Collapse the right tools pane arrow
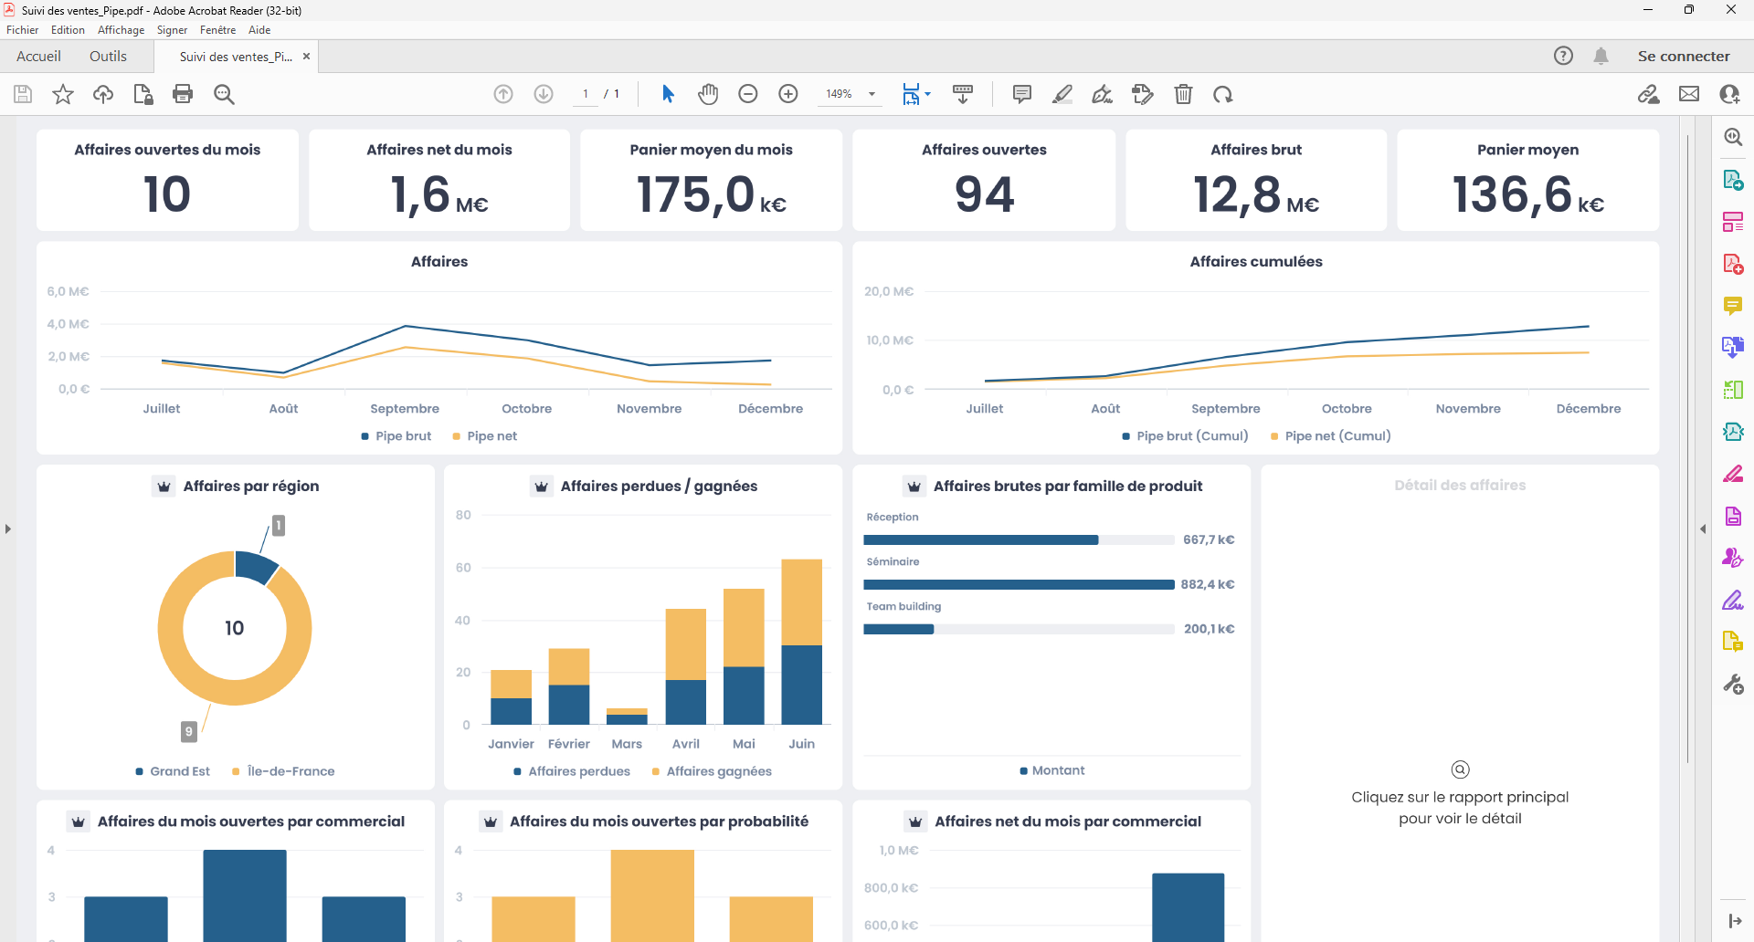Screen dimensions: 1754x942 [x=1703, y=529]
